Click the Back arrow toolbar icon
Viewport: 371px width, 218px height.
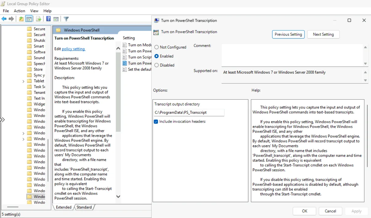coord(4,19)
